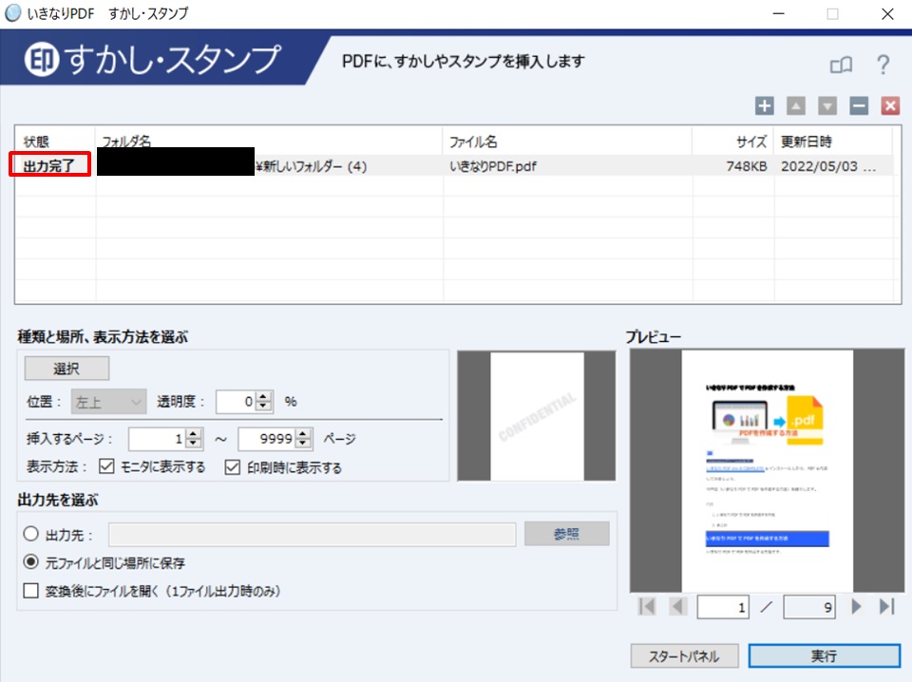The width and height of the screenshot is (912, 682).
Task: Increase 透明度 with the up arrow
Action: [x=263, y=396]
